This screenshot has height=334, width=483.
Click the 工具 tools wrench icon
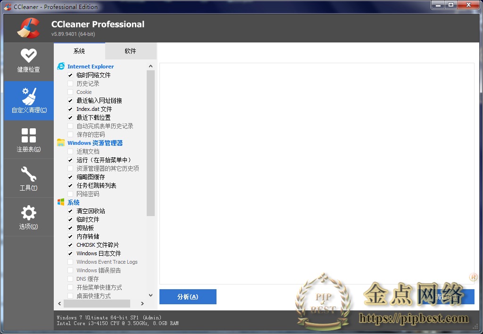coord(28,178)
